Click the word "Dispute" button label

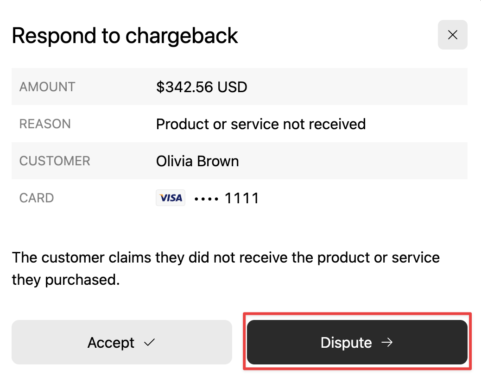[x=346, y=343]
